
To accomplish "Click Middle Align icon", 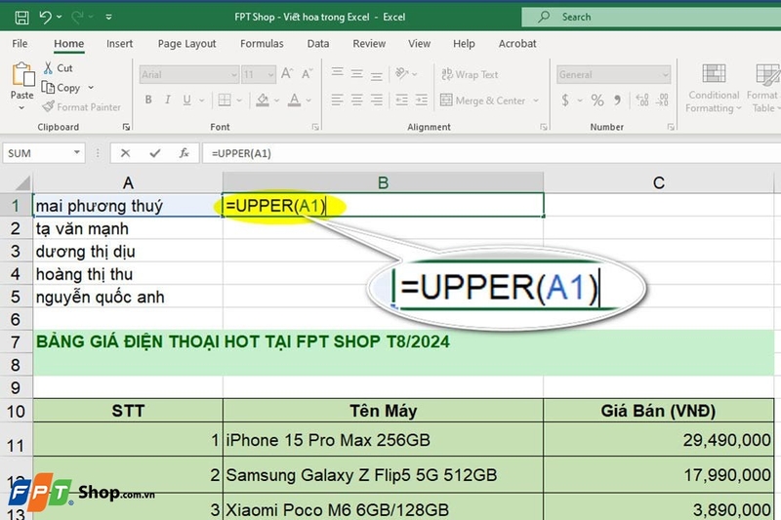I will point(356,73).
